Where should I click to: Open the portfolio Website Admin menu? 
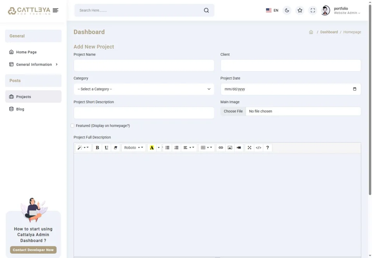tap(347, 10)
